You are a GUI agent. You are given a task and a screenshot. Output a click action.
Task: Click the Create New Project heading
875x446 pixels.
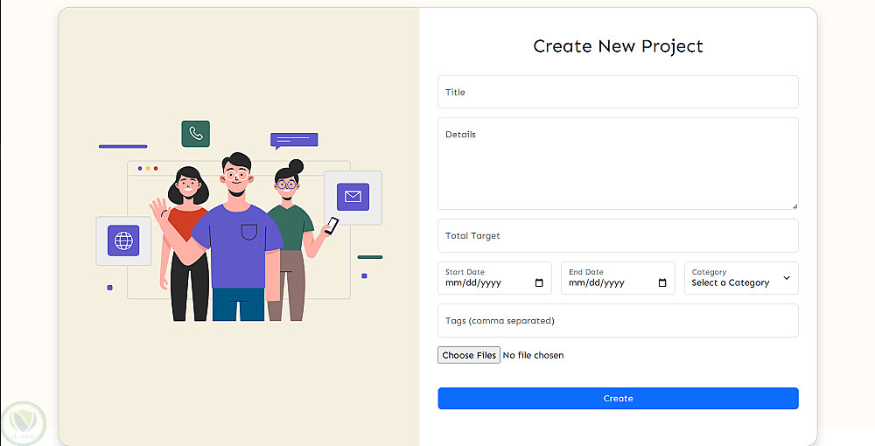[x=618, y=46]
